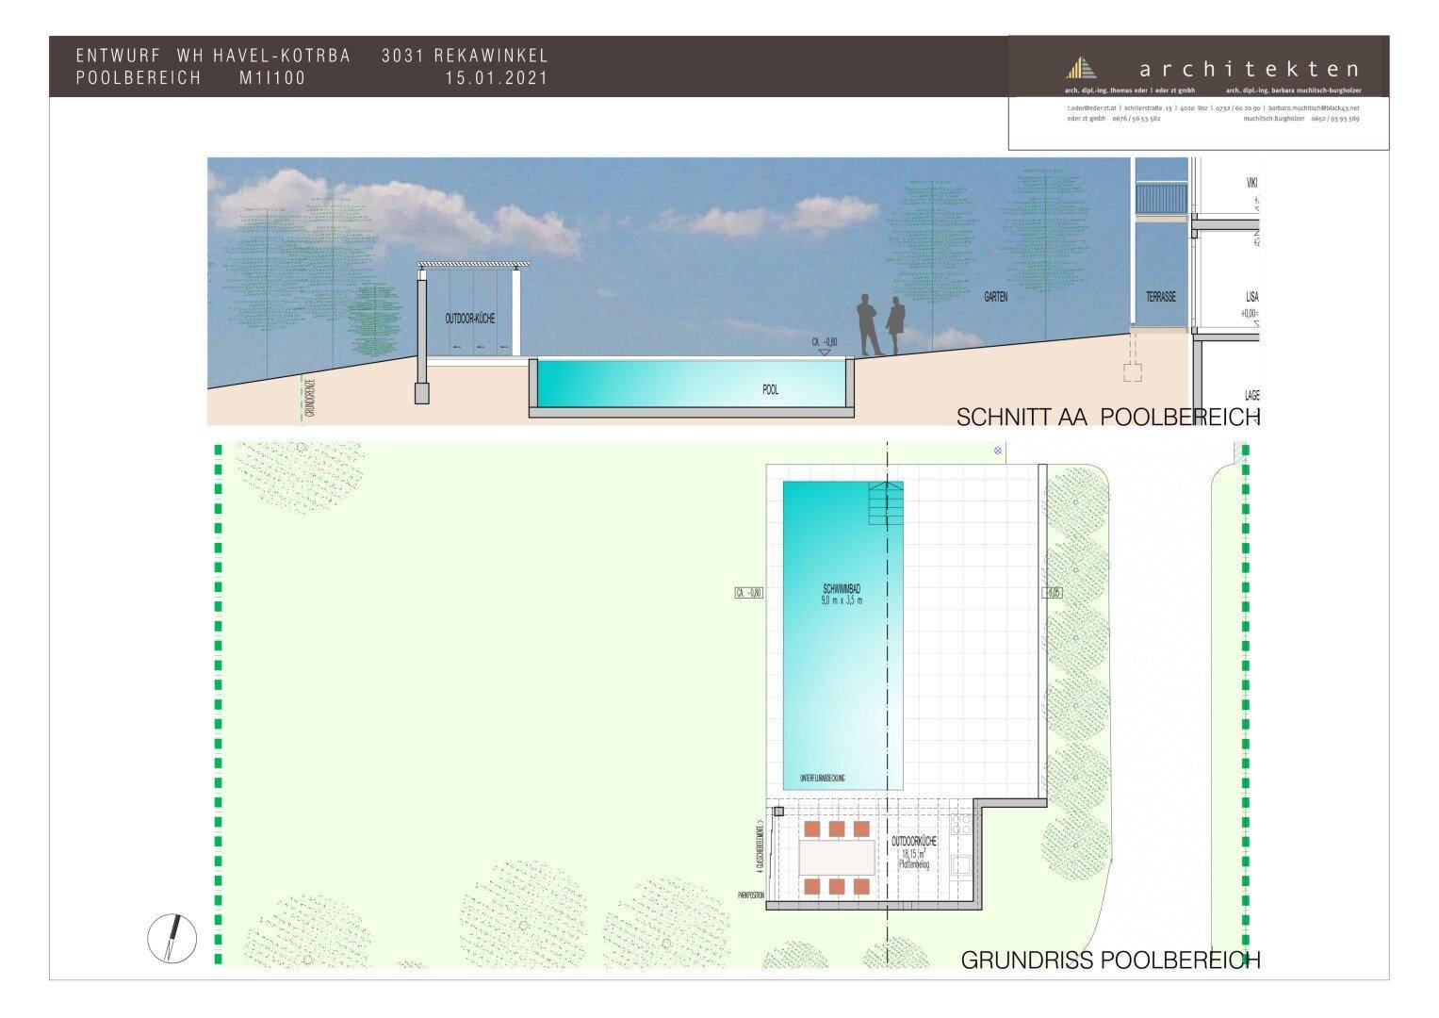Viewport: 1439px width, 1018px height.
Task: Click the scale text 'M1I100'
Action: [x=272, y=78]
